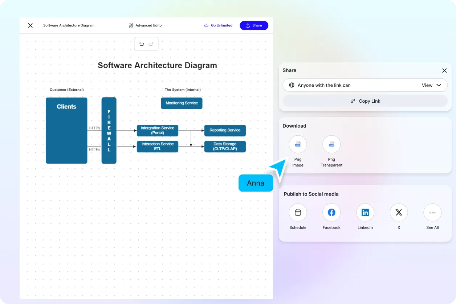Click the Advanced Editor tools icon
This screenshot has width=456, height=304.
tap(131, 25)
